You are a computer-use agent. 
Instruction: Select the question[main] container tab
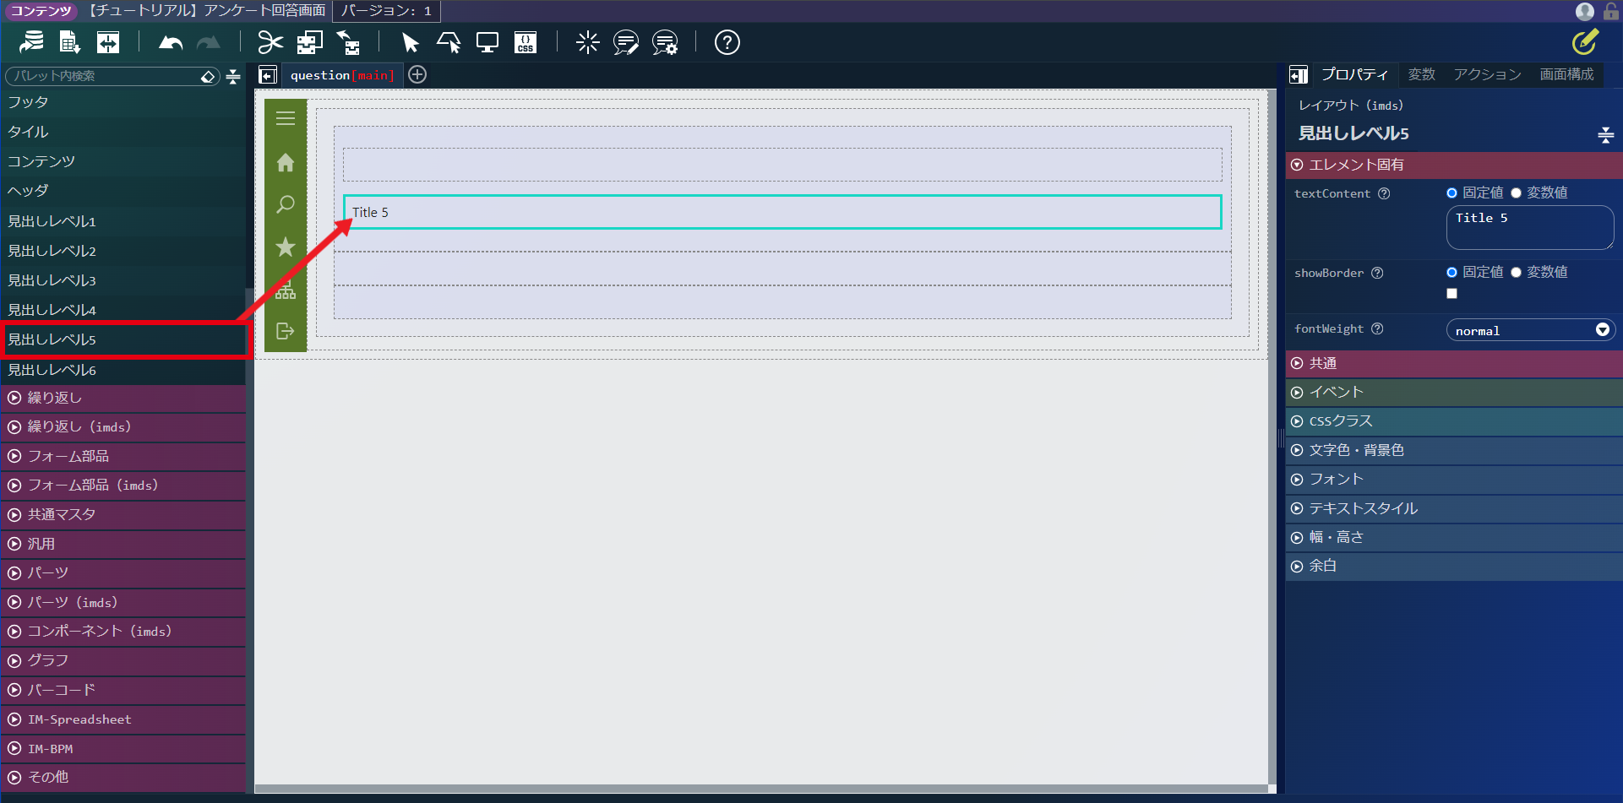coord(342,75)
